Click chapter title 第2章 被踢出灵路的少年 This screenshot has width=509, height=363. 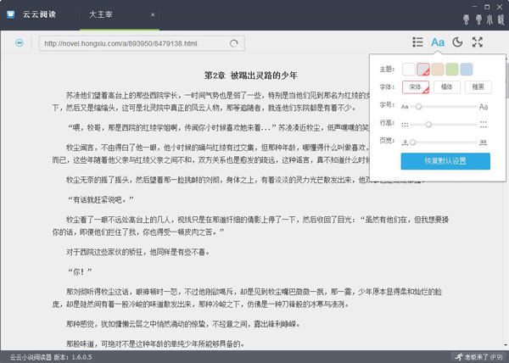[250, 75]
